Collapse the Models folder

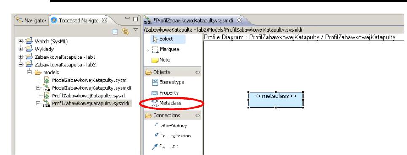pos(30,72)
